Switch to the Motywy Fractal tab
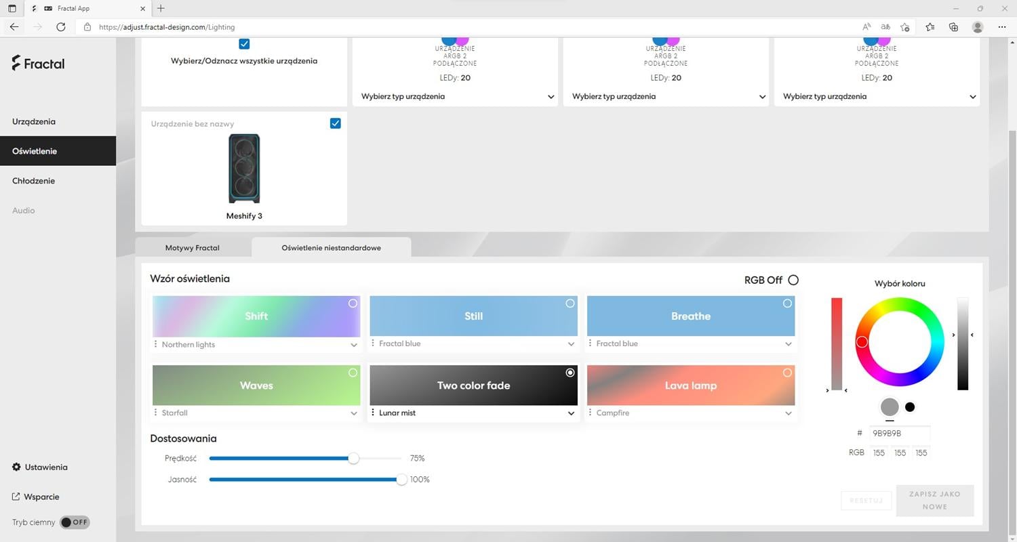The height and width of the screenshot is (542, 1017). 193,248
